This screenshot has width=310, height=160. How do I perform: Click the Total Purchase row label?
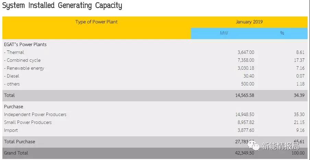click(20, 141)
